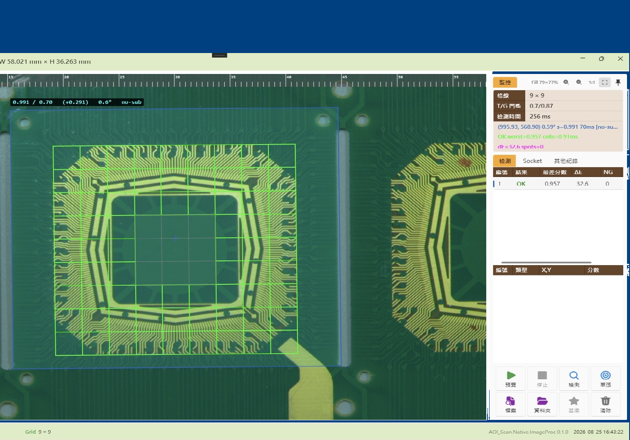Select result row 1 marked OK
This screenshot has width=630, height=440.
coord(558,184)
